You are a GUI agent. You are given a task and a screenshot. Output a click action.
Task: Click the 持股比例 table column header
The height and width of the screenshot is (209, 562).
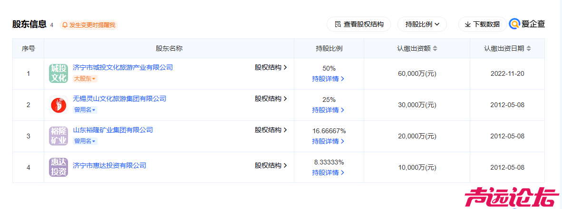pyautogui.click(x=329, y=49)
